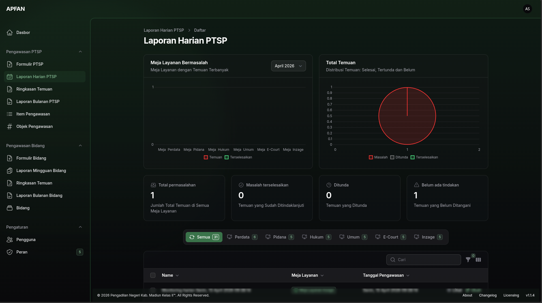Click the Peran shield icon
The height and width of the screenshot is (303, 542).
click(10, 252)
